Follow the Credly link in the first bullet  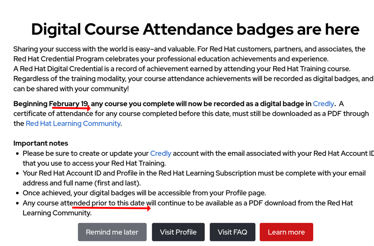click(x=160, y=153)
